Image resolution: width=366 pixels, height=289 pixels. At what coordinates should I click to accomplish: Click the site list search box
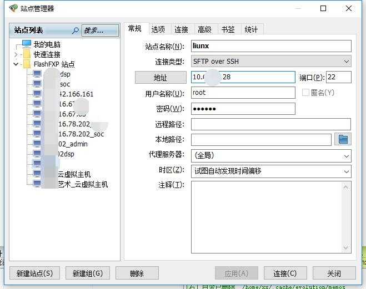coord(101,31)
